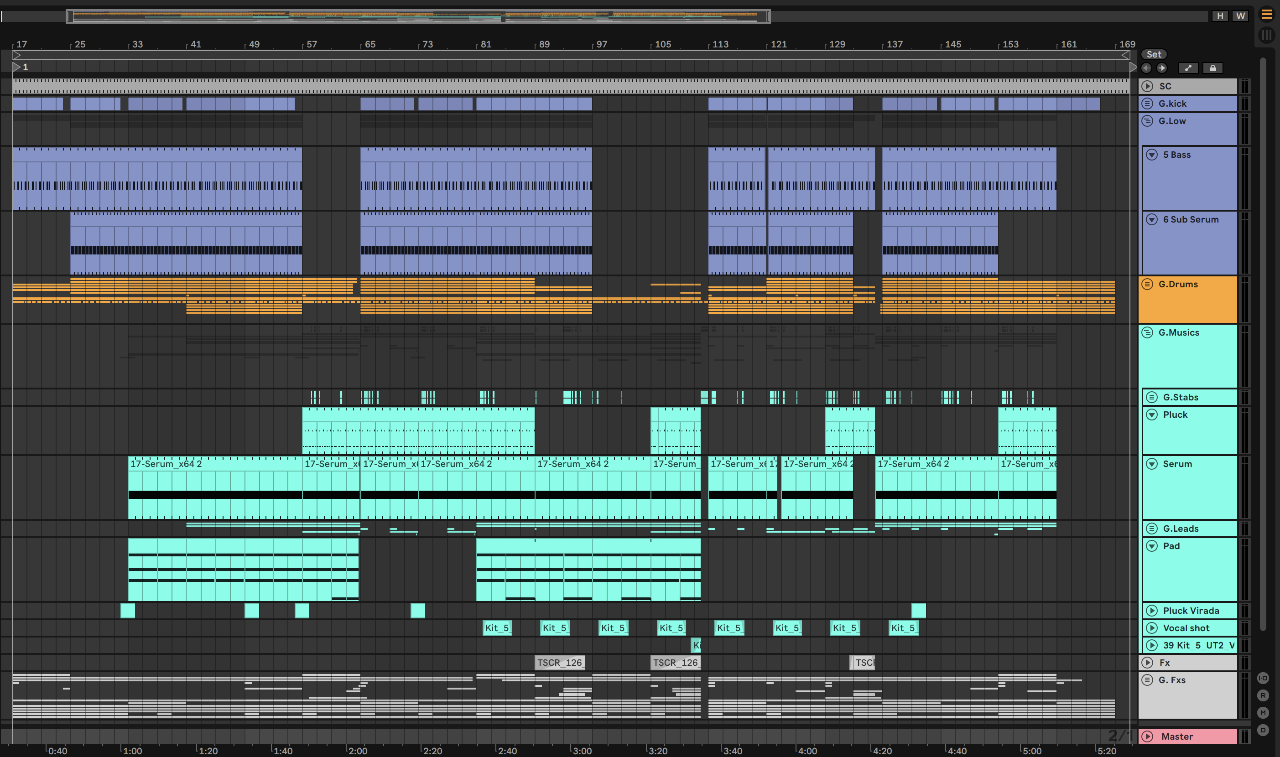Toggle Mixer section with M button
The width and height of the screenshot is (1280, 757).
tap(1263, 713)
